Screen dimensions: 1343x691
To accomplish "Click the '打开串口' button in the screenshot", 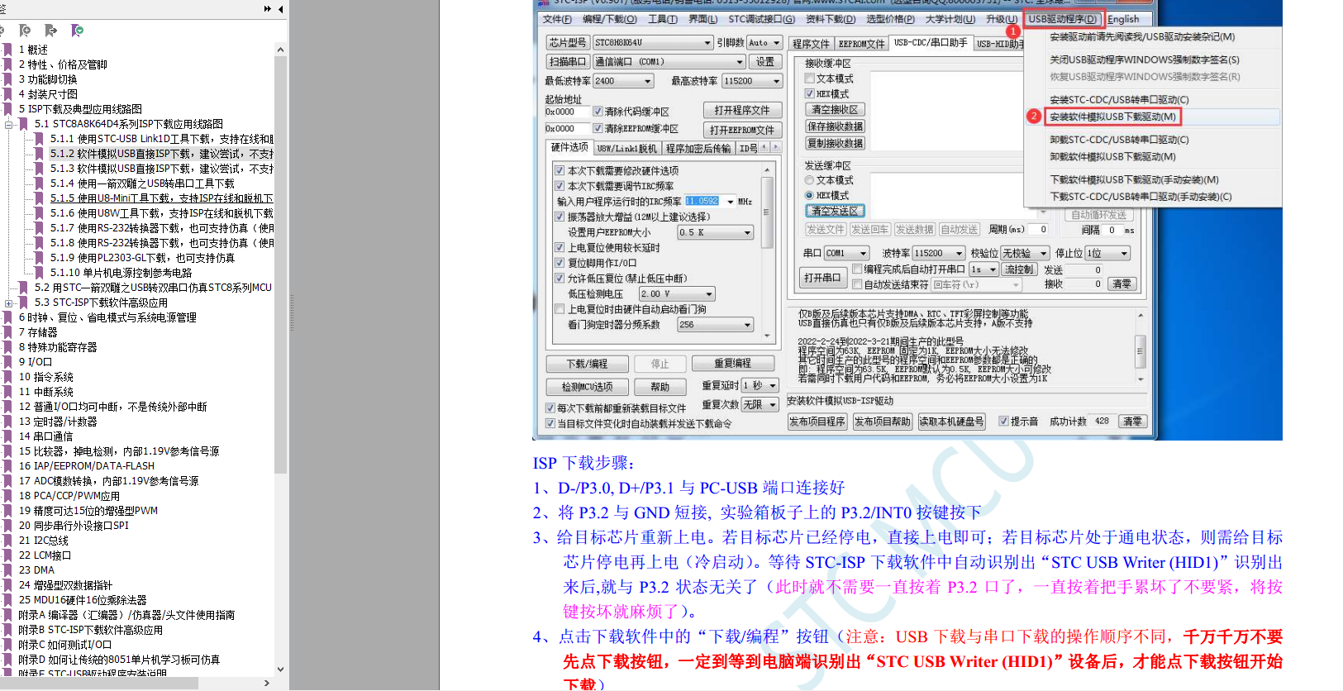I will tap(822, 278).
